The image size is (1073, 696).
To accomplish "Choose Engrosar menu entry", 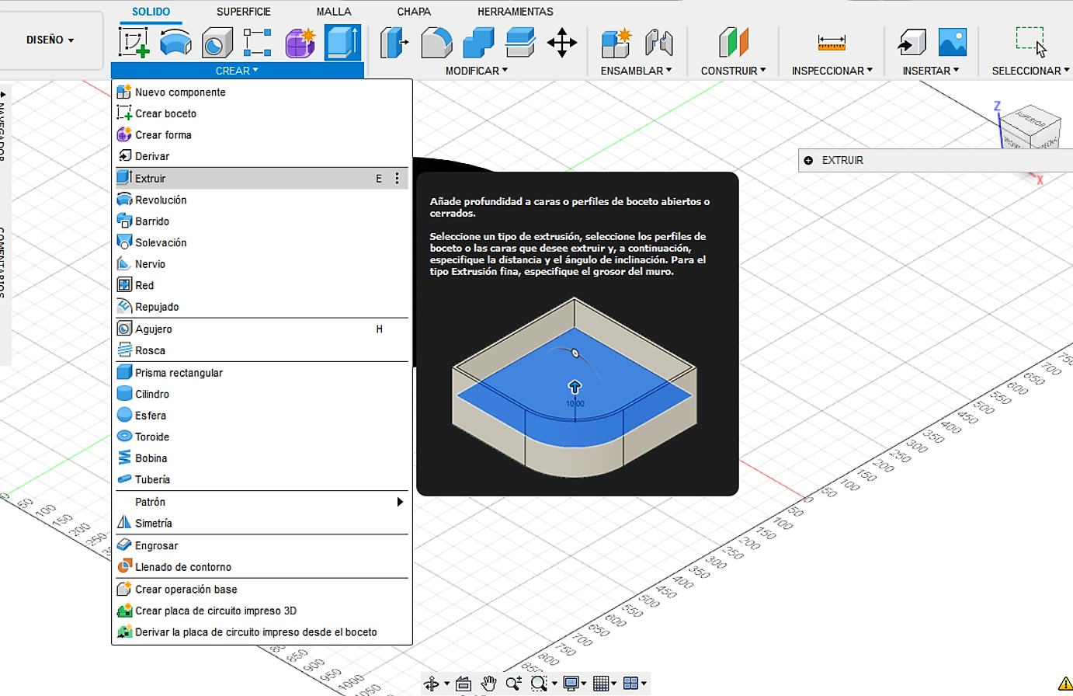I will [x=262, y=545].
